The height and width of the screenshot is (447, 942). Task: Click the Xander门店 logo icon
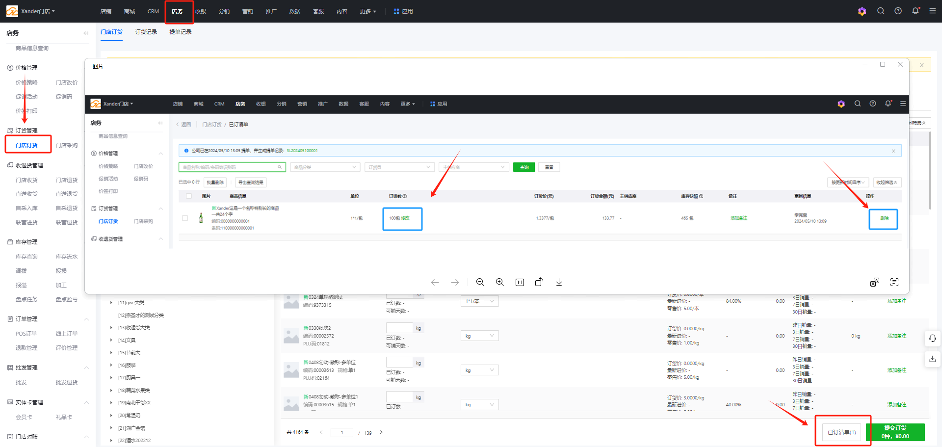[x=12, y=11]
